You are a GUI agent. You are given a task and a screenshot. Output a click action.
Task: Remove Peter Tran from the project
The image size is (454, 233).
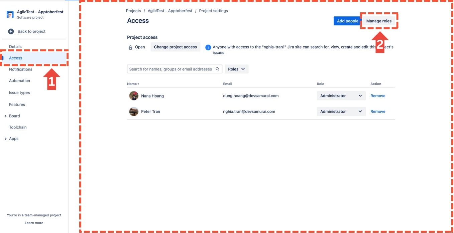click(378, 111)
